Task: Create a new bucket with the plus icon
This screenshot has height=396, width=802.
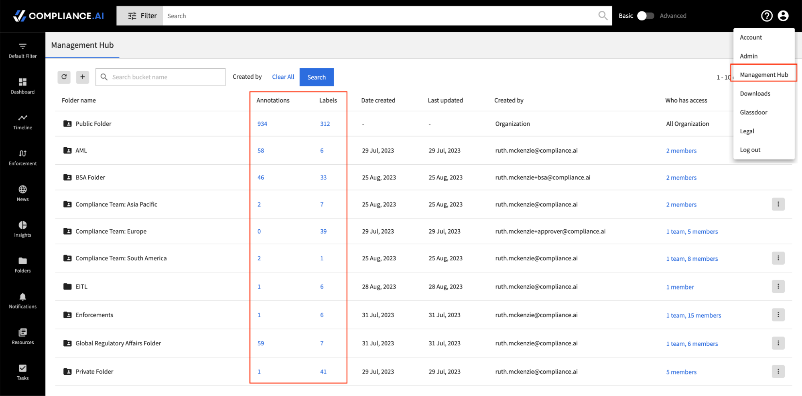Action: point(82,77)
